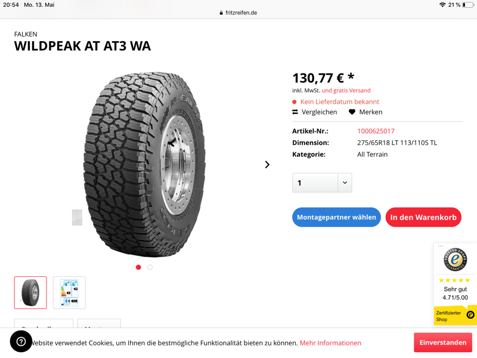Click In den Warenkorb button
Viewport: 477px width, 358px height.
click(423, 217)
